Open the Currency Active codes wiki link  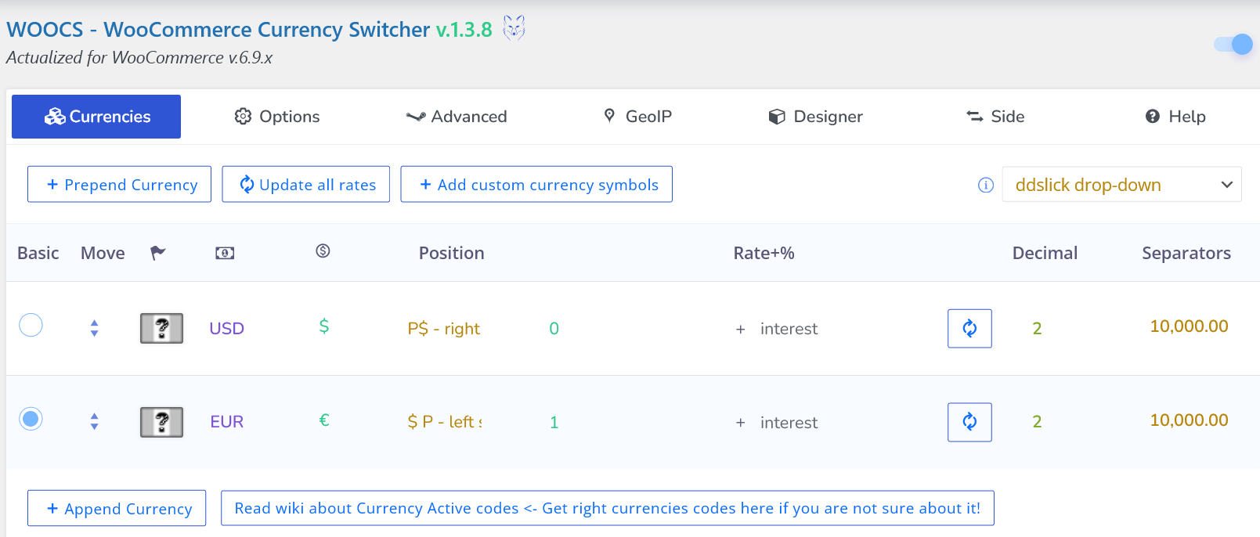point(607,508)
